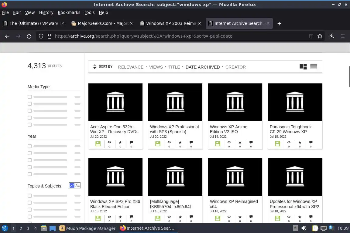
Task: Click show desktop icon in taskbar
Action: (x=53, y=228)
